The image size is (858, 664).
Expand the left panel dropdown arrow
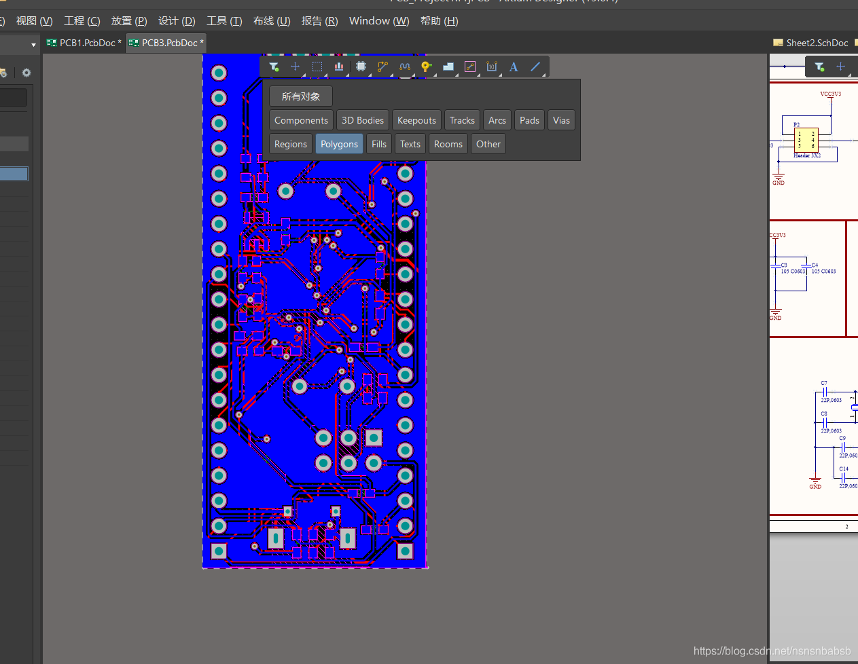(x=33, y=45)
